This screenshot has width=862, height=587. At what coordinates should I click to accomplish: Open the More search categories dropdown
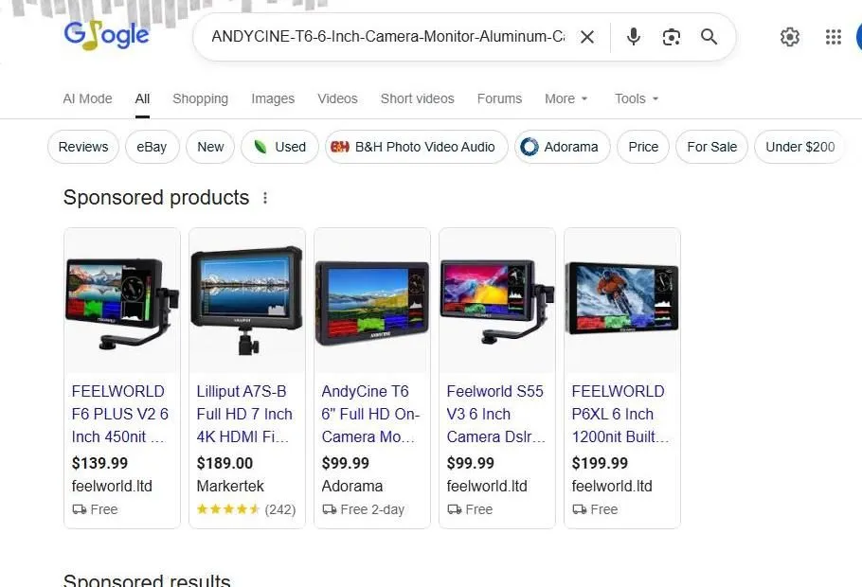[x=566, y=98]
